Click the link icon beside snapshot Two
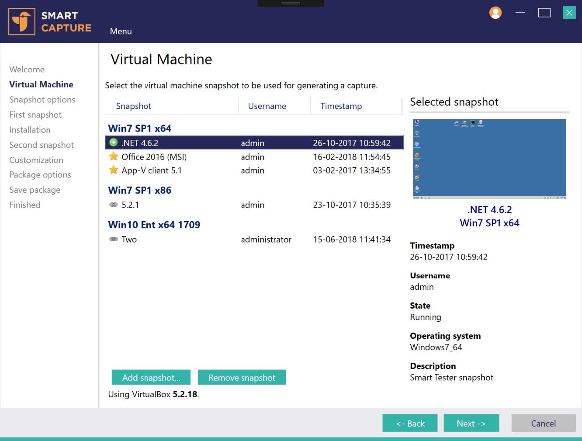 (114, 239)
